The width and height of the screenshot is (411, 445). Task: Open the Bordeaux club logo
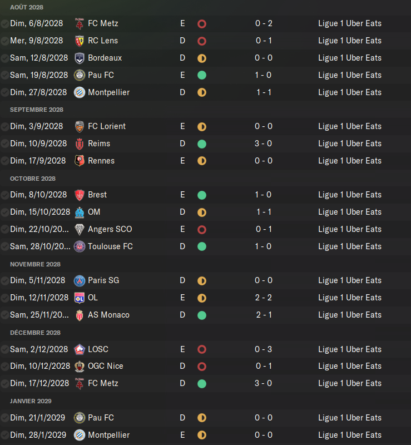point(80,58)
